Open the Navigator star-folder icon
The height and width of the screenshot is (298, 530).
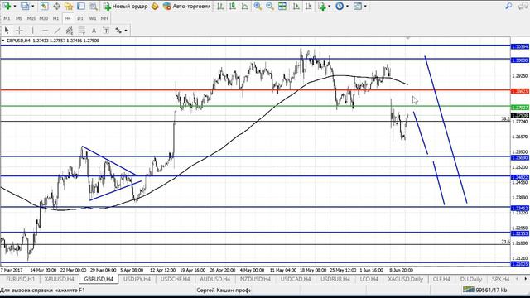pos(69,6)
